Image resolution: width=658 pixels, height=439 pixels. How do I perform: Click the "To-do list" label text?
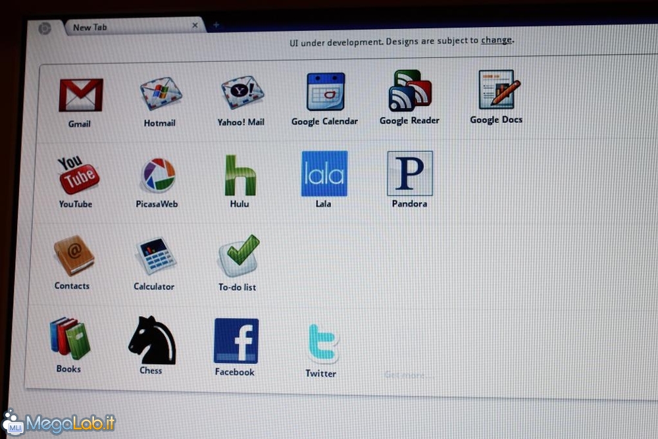coord(237,287)
